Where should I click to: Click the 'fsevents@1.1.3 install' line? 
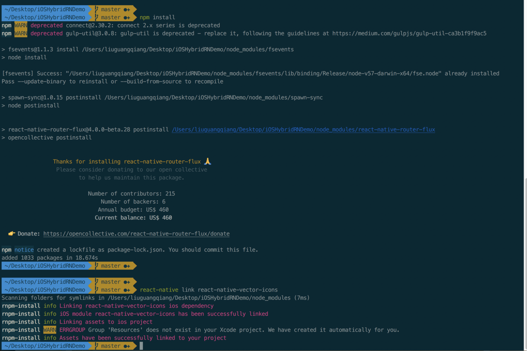click(x=147, y=50)
